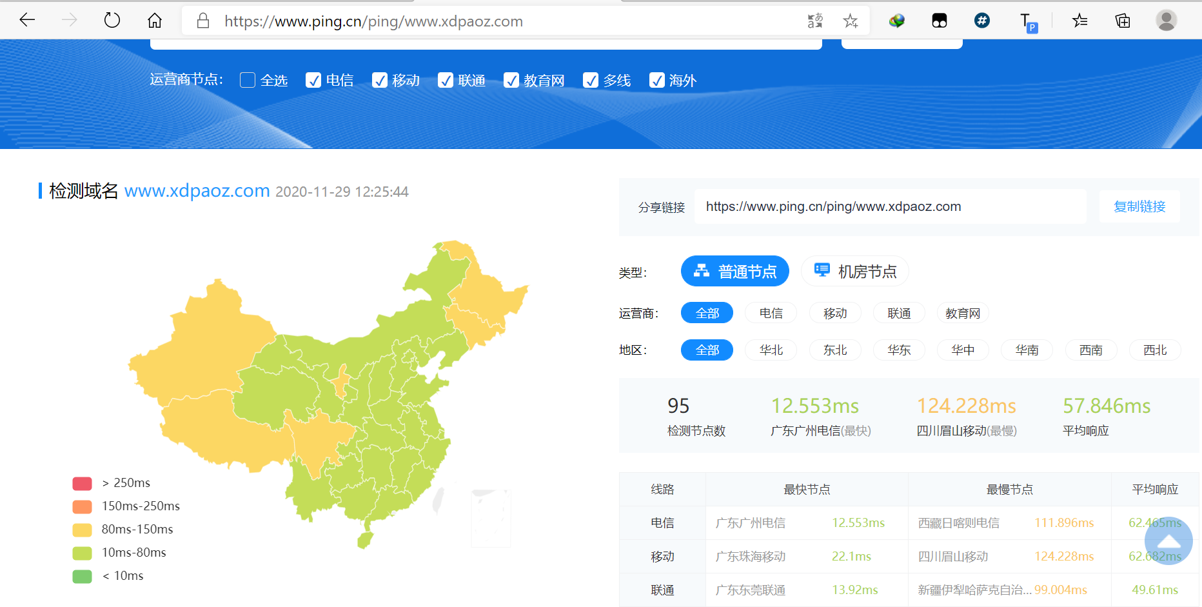The height and width of the screenshot is (607, 1202).
Task: Click the 95 检测节点数 count
Action: [x=678, y=406]
